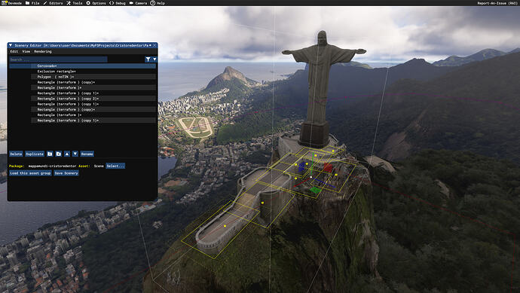This screenshot has width=520, height=293.
Task: Click the green square gizmo handle
Action: pyautogui.click(x=315, y=191)
